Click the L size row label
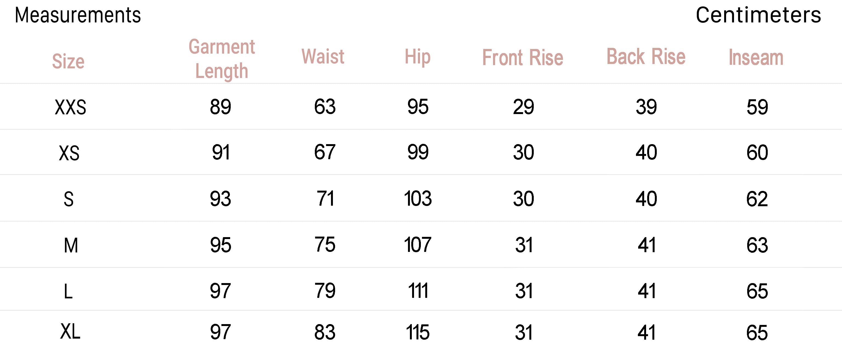842x352 pixels. pos(68,291)
